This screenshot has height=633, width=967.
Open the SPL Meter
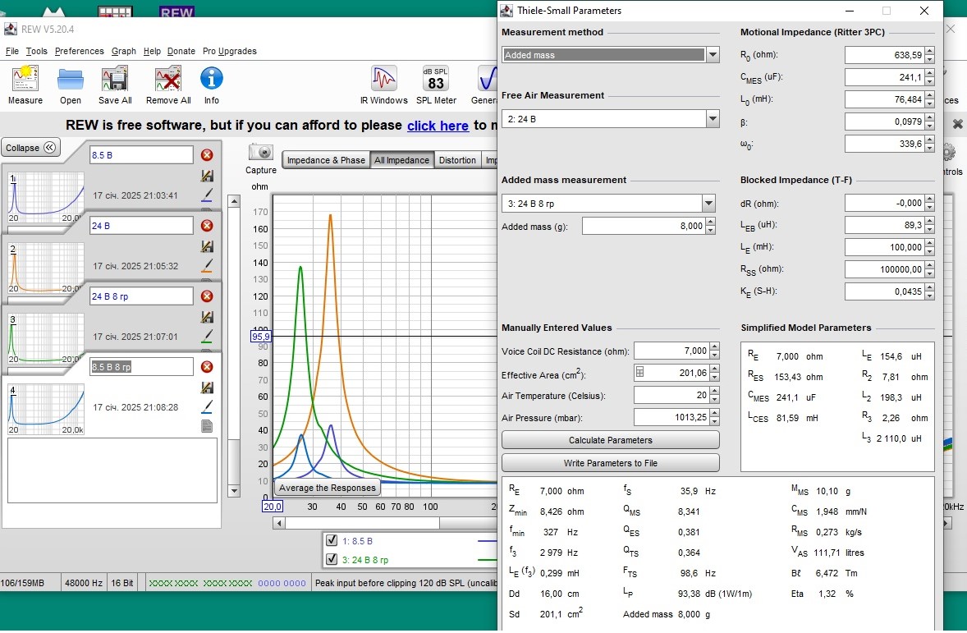[436, 79]
